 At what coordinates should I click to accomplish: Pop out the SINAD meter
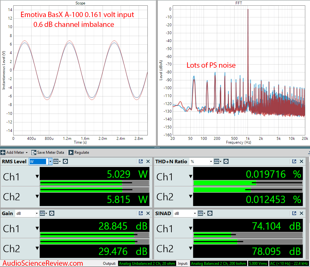[x=294, y=213]
